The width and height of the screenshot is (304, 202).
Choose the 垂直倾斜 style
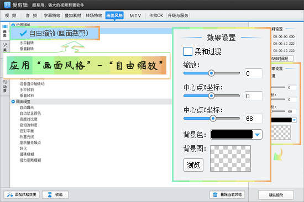coord(27,95)
